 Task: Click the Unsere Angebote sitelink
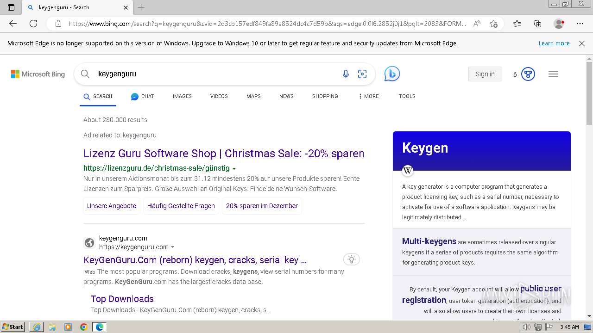(x=112, y=206)
